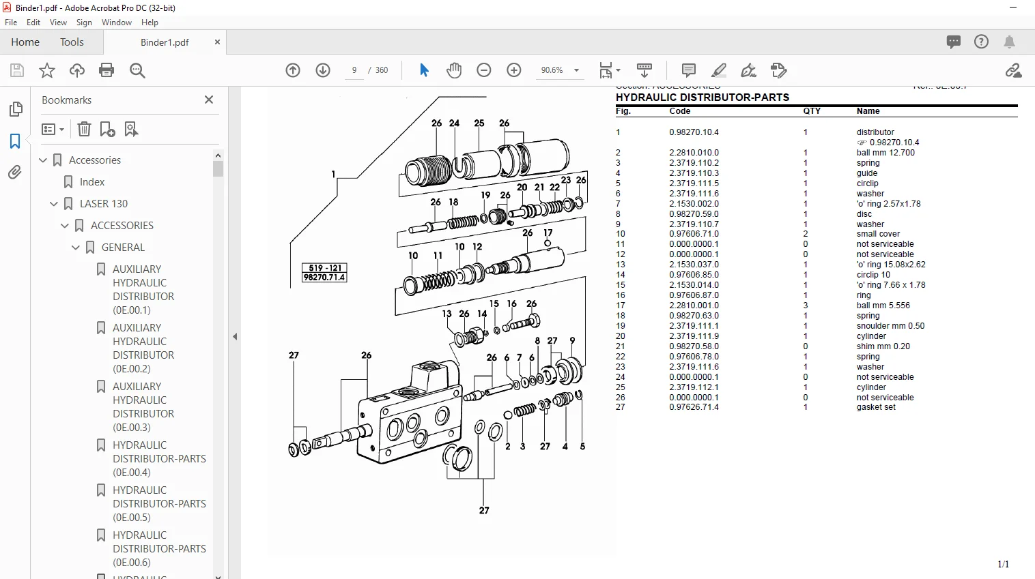Switch to the Tools tab
Image resolution: width=1035 pixels, height=579 pixels.
click(x=72, y=42)
